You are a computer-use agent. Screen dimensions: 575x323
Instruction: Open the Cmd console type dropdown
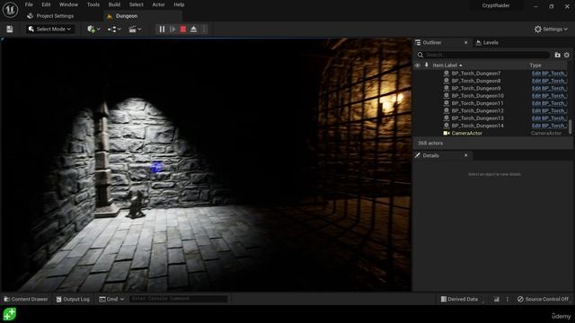point(111,299)
